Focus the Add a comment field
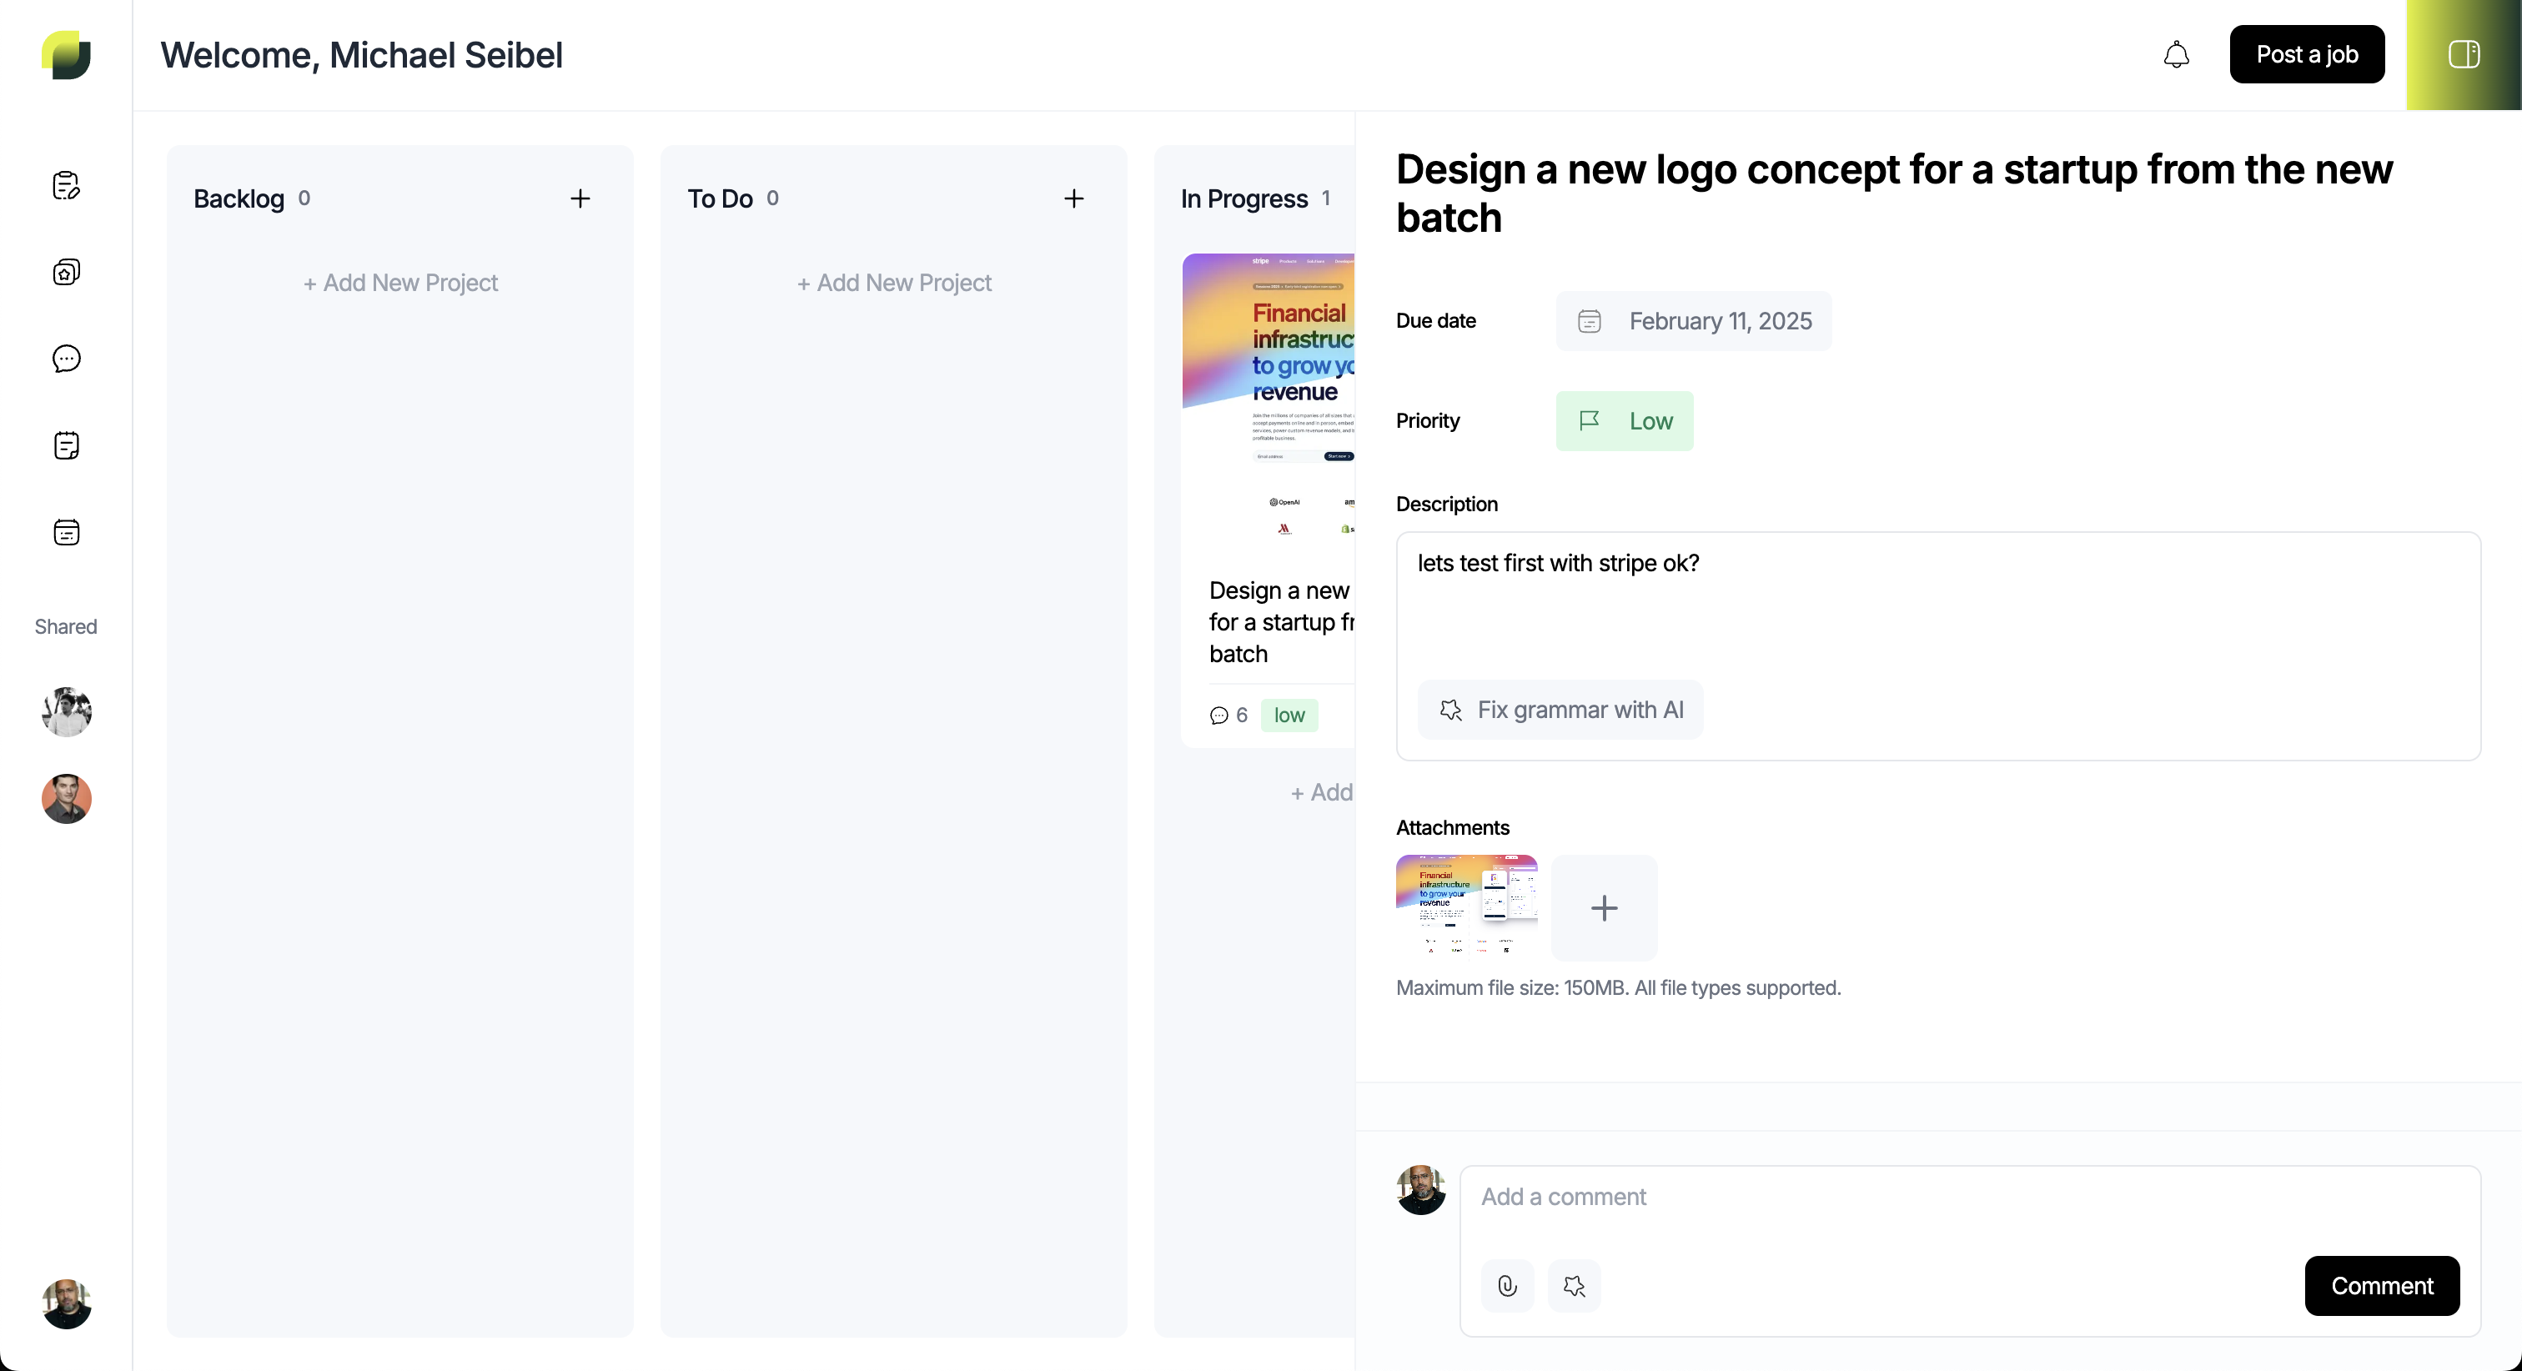 [1968, 1198]
